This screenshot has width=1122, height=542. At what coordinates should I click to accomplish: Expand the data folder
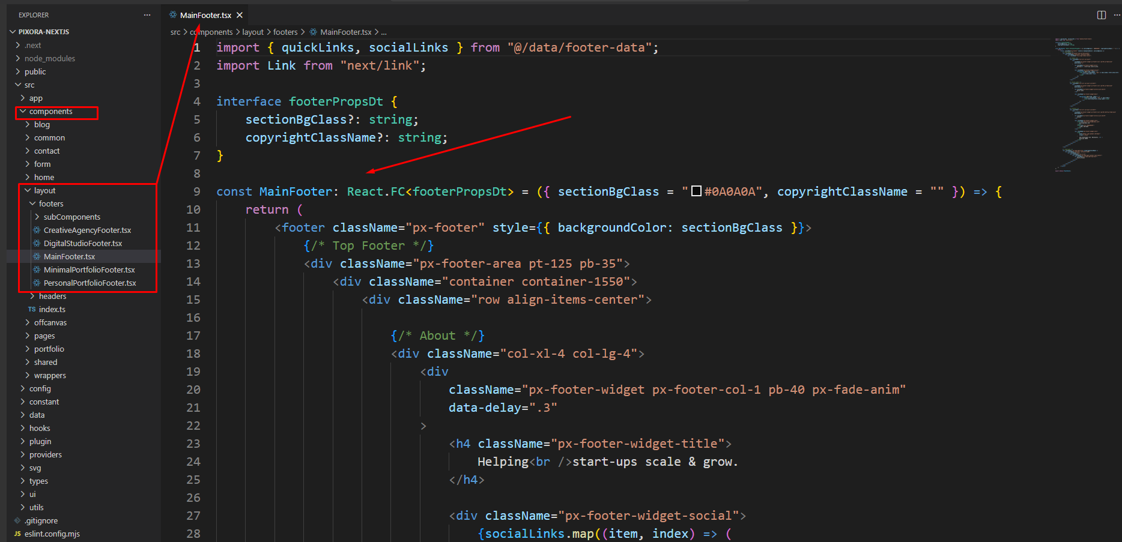click(23, 415)
